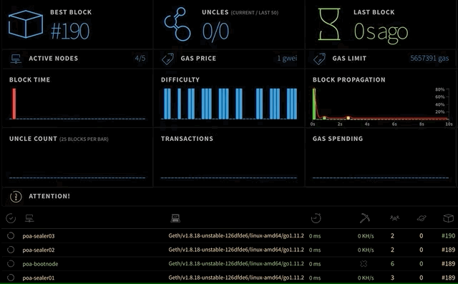Viewport: 458px width, 284px height.
Task: Sort by node type laptop column icon
Action: coord(175,218)
